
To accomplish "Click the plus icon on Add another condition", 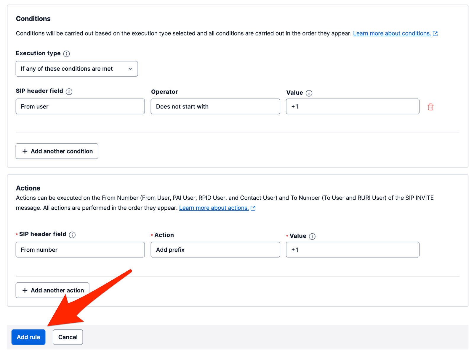I will click(x=25, y=151).
